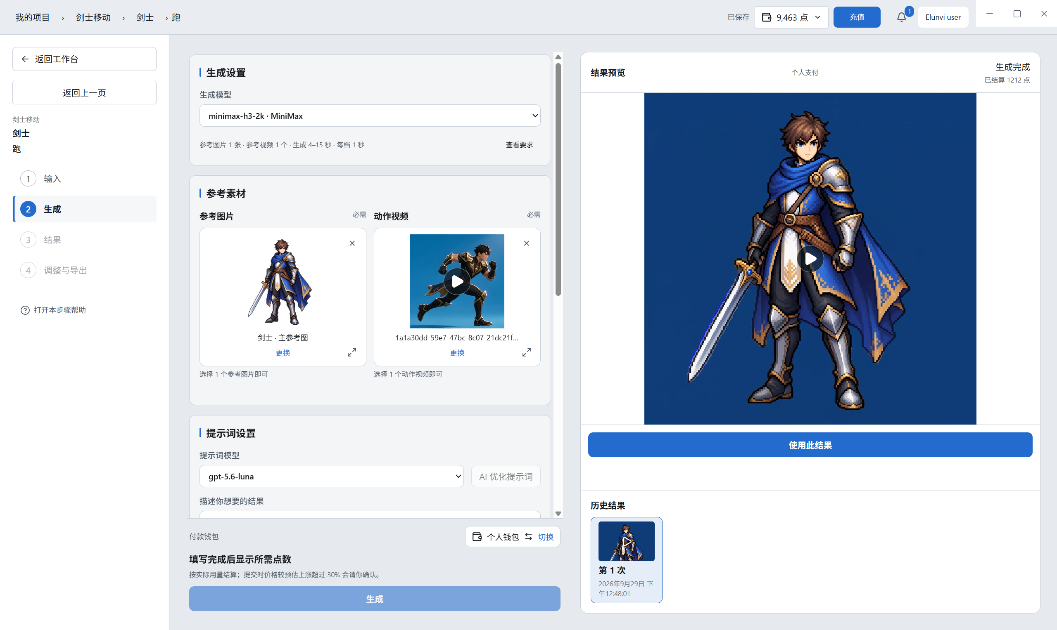Screen dimensions: 1057x630
Task: Play the running action reference video
Action: [x=457, y=281]
